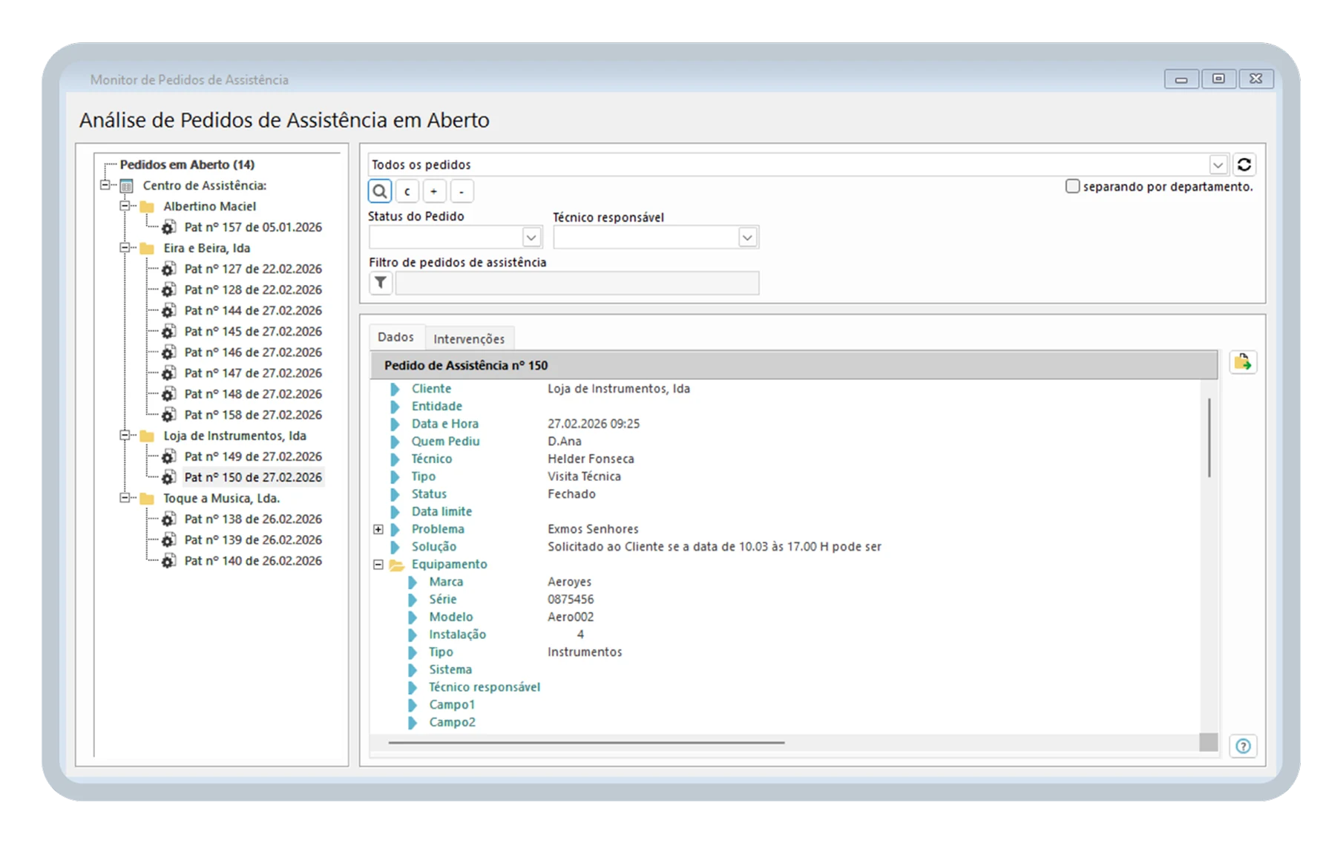Click the funnel filter icon

[381, 283]
